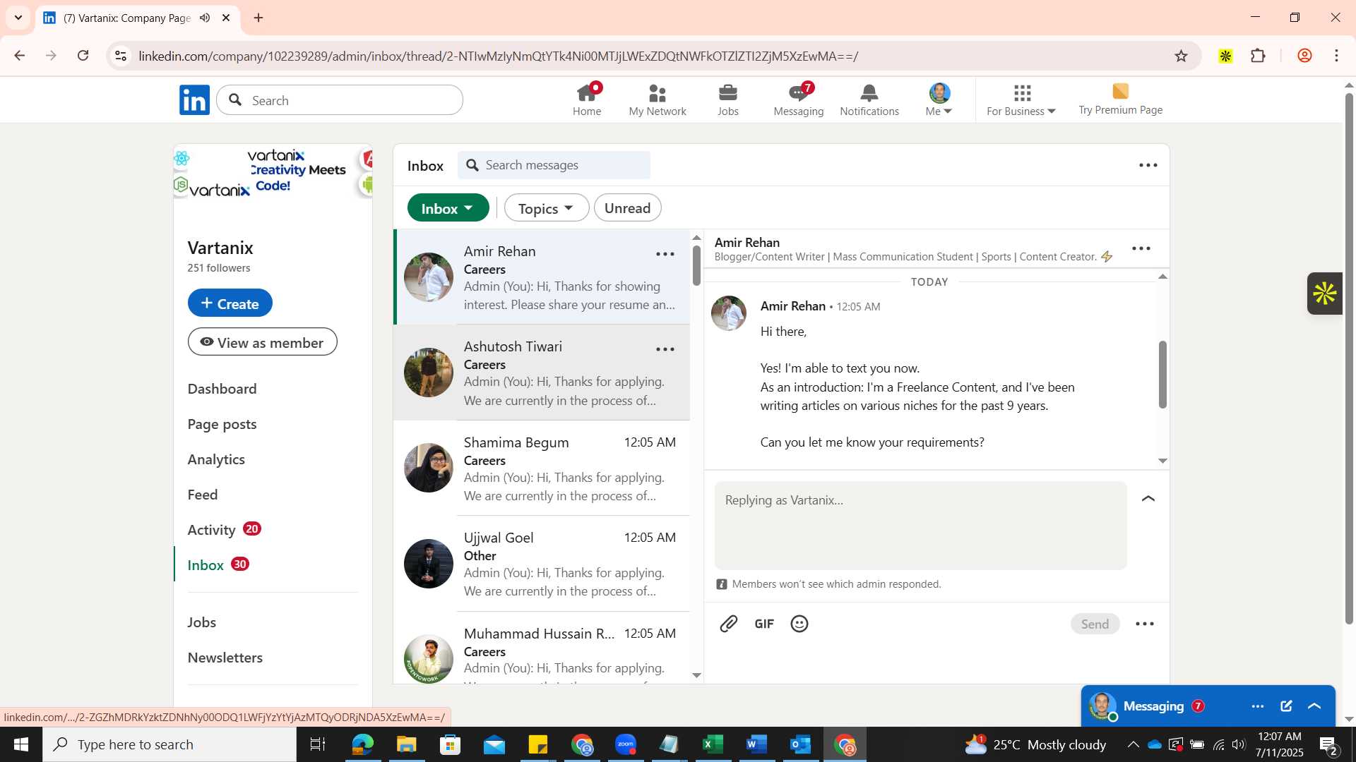Open Shamima Begum conversation

(542, 468)
